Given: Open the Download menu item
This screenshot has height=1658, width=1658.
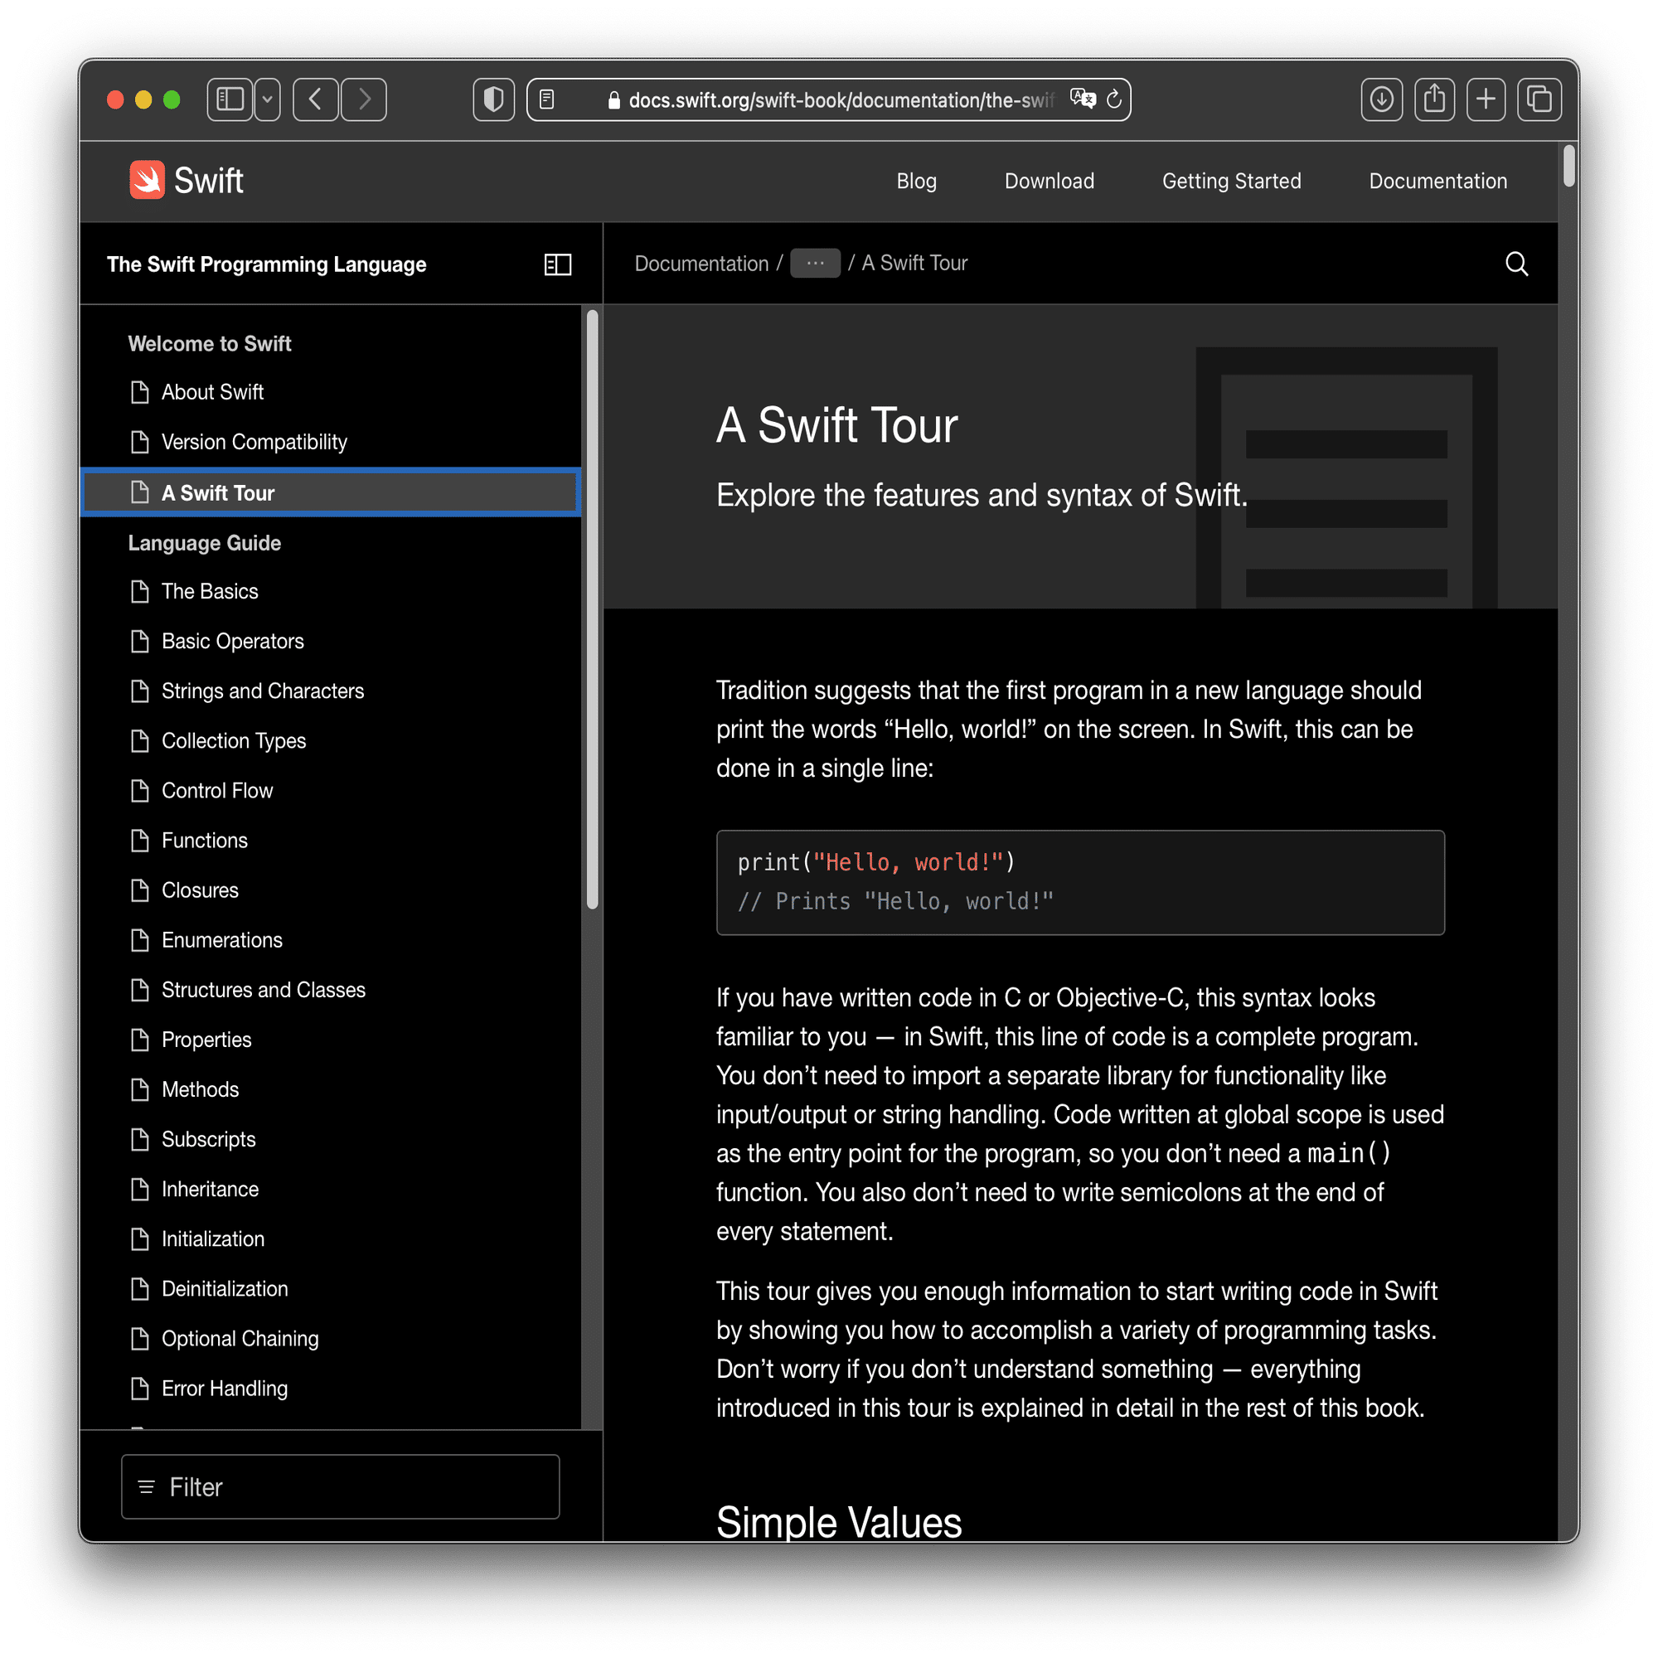Looking at the screenshot, I should (x=1049, y=181).
